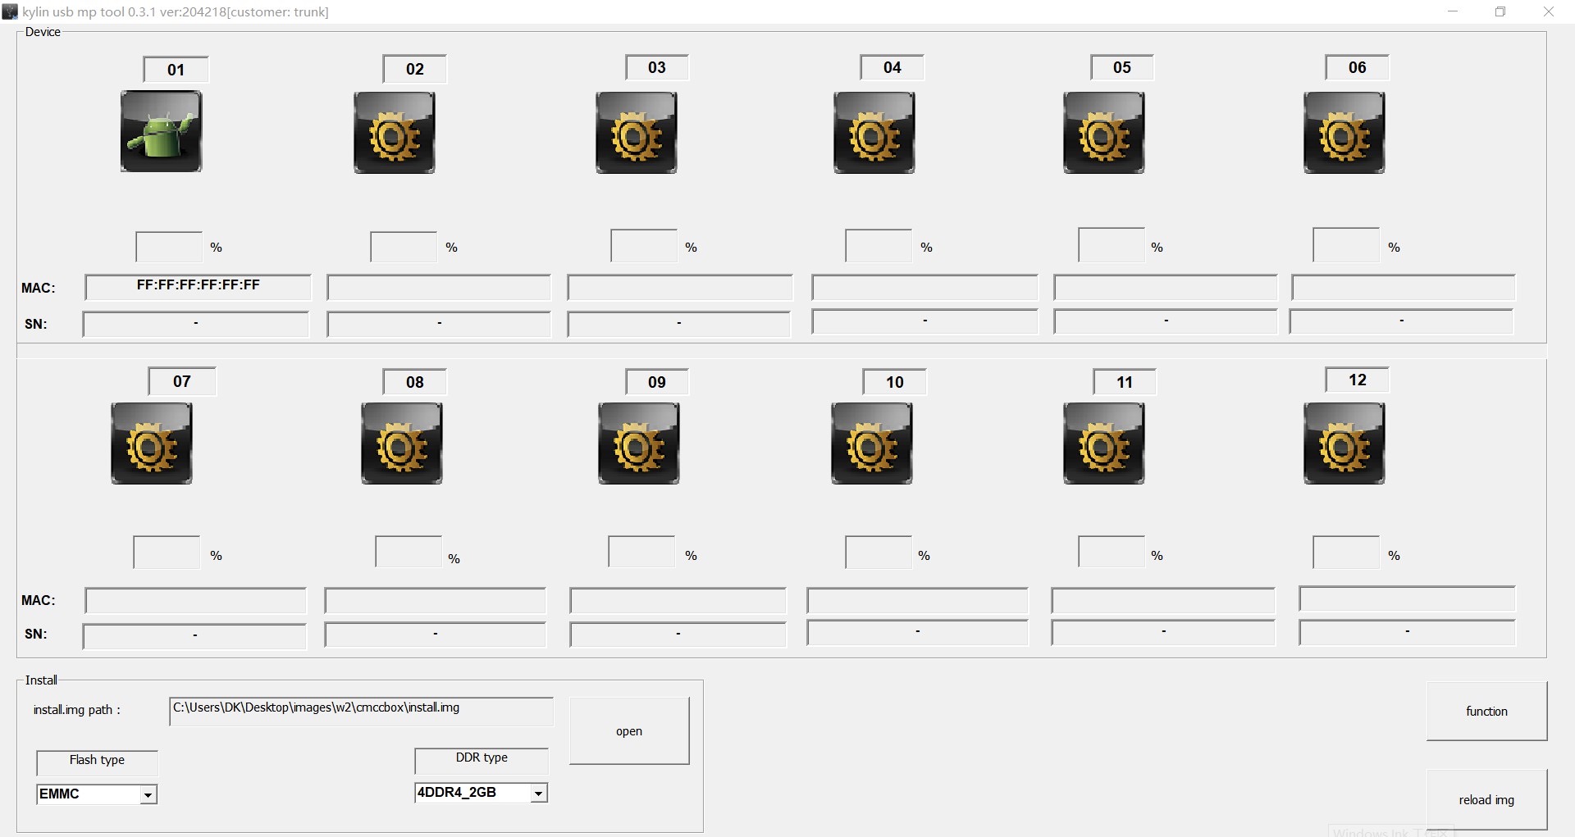This screenshot has width=1575, height=837.
Task: Minimize the kylin usb mp tool window
Action: pyautogui.click(x=1453, y=11)
